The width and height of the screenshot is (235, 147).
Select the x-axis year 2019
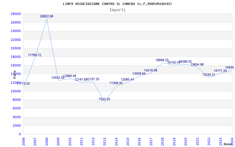point(174,142)
